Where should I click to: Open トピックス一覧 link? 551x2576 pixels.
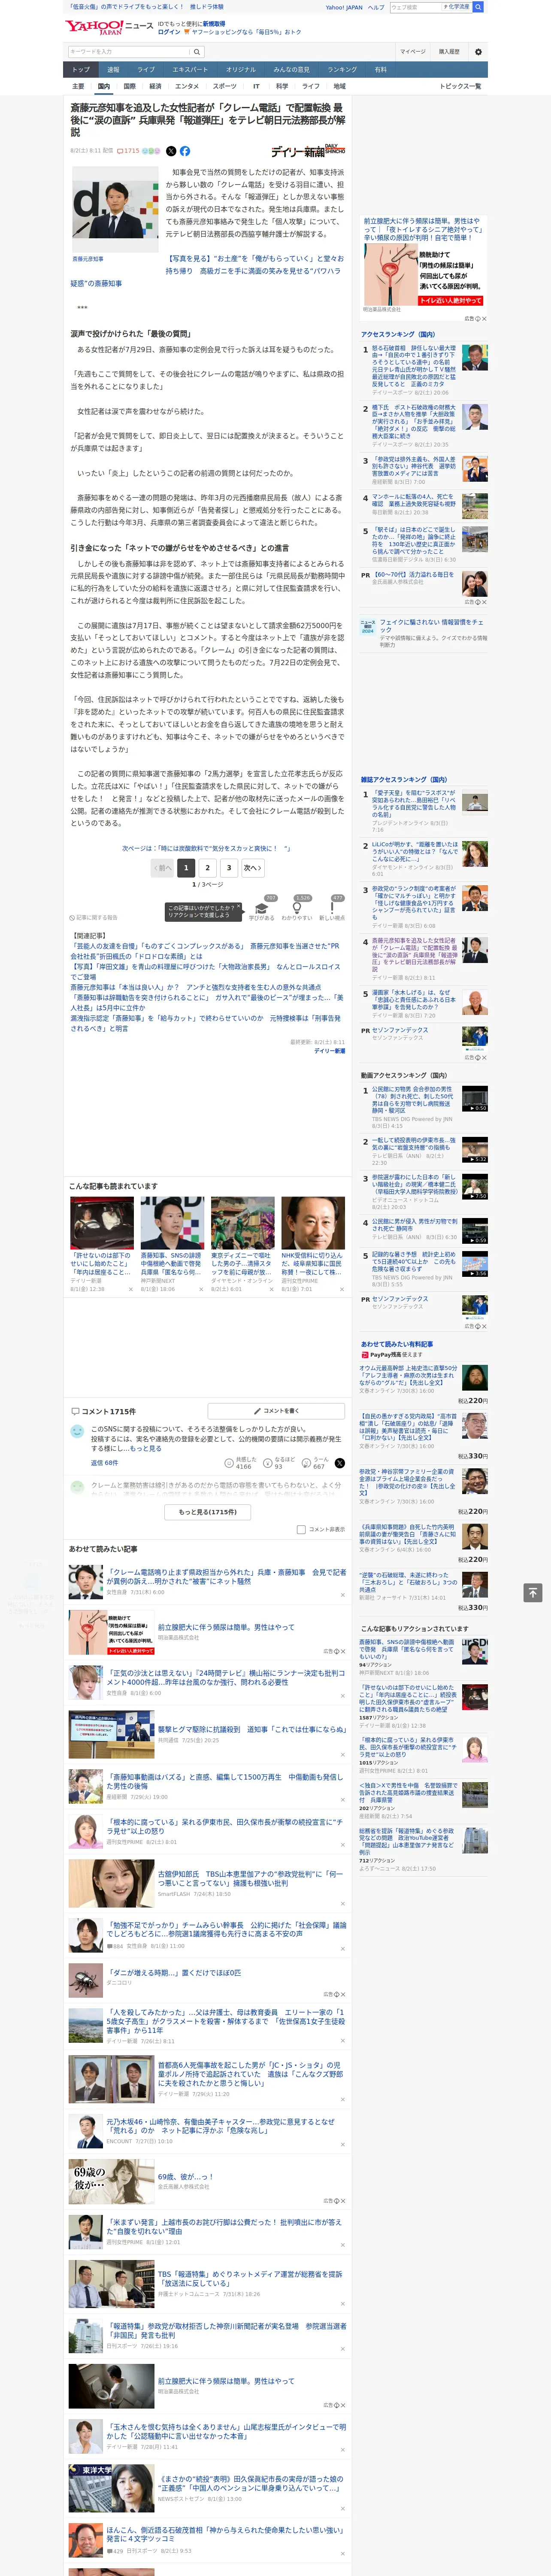click(460, 86)
